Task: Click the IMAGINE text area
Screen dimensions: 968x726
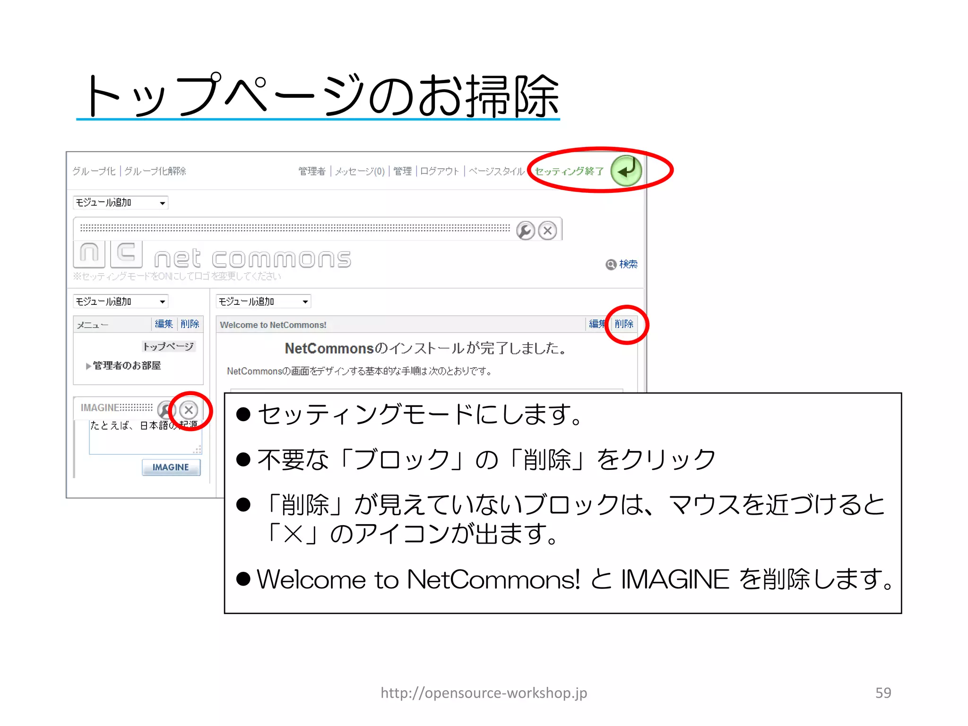Action: (x=146, y=437)
